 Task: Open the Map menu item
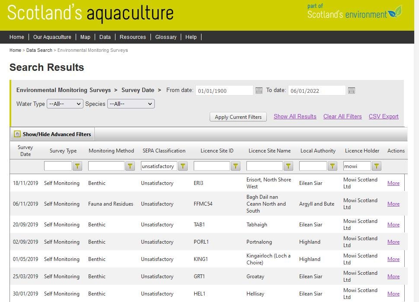pos(85,37)
